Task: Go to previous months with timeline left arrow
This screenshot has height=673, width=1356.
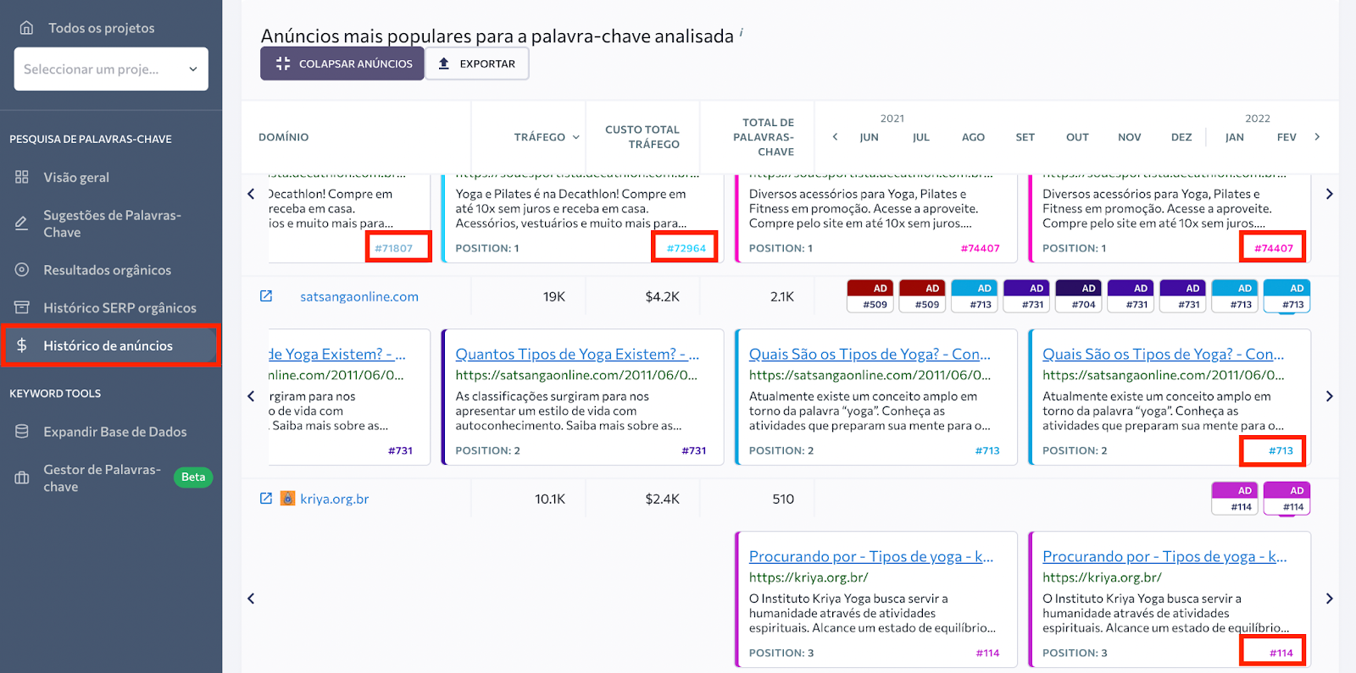Action: tap(835, 136)
